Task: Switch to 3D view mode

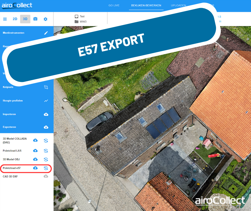Action: [25, 19]
